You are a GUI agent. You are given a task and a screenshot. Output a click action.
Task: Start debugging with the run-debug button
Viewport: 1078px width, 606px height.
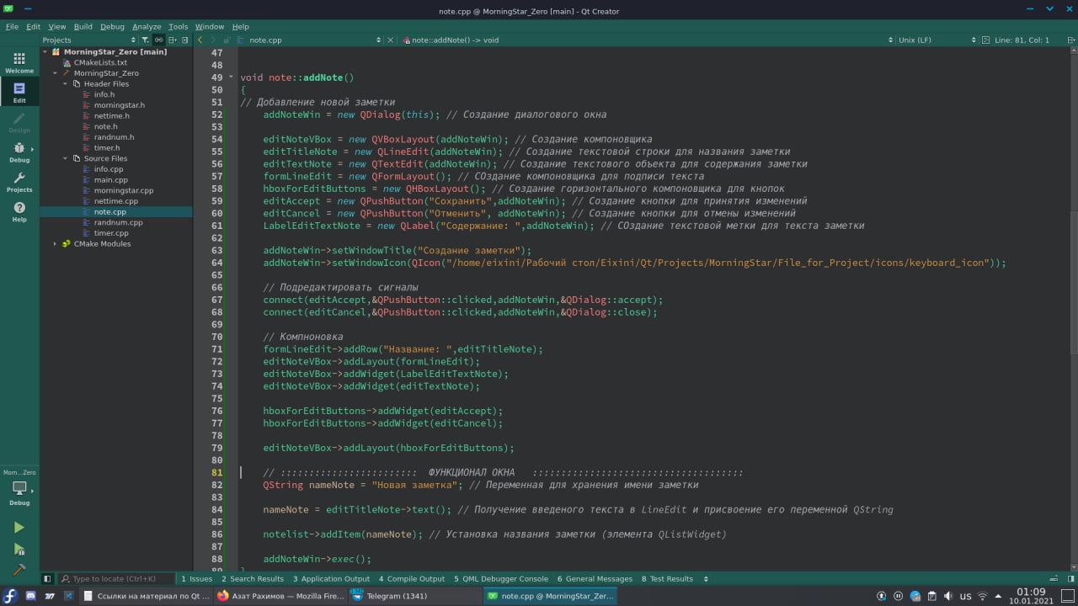pyautogui.click(x=19, y=549)
